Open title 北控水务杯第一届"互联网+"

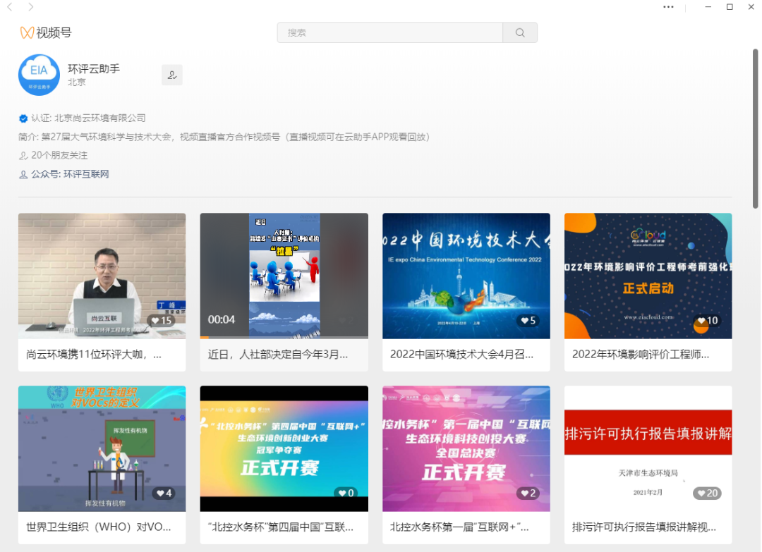pyautogui.click(x=459, y=527)
